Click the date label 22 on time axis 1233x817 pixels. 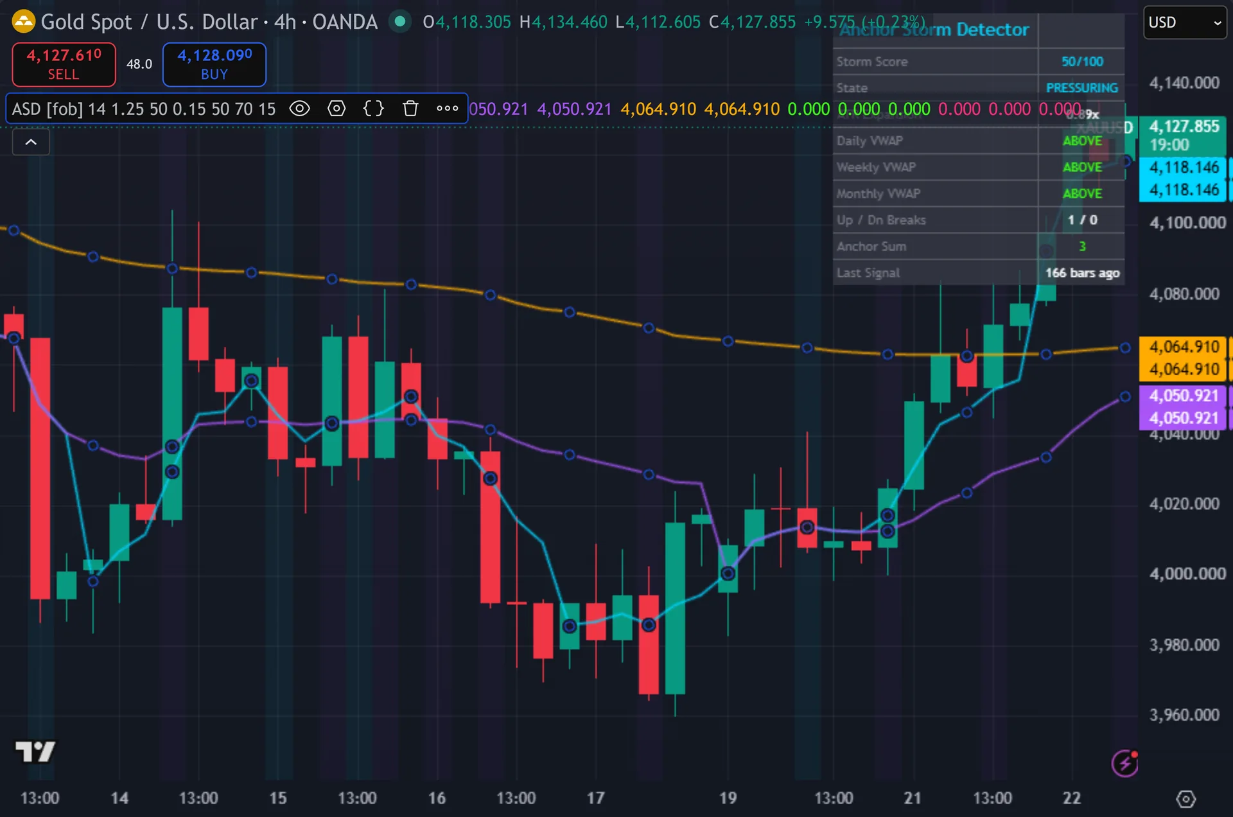(1072, 798)
